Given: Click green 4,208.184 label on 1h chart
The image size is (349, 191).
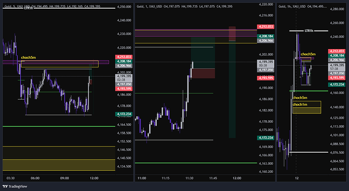Looking at the screenshot, I should pyautogui.click(x=337, y=56).
